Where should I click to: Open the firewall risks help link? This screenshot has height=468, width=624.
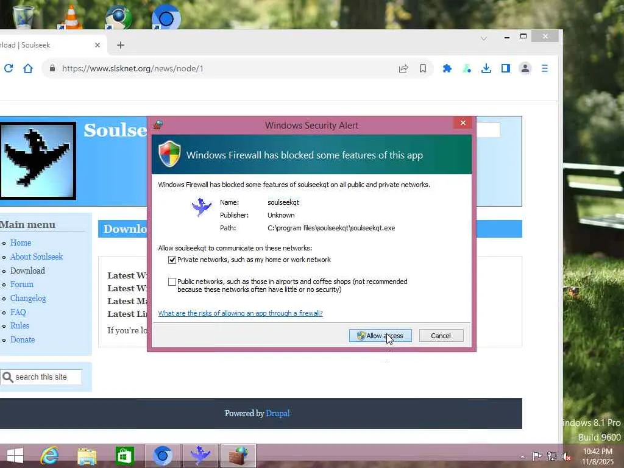(240, 313)
